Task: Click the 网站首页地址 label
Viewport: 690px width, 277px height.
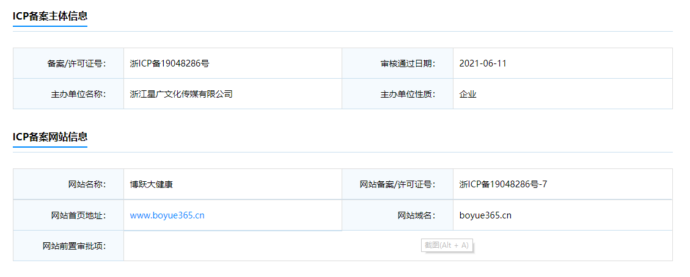Action: [79, 215]
